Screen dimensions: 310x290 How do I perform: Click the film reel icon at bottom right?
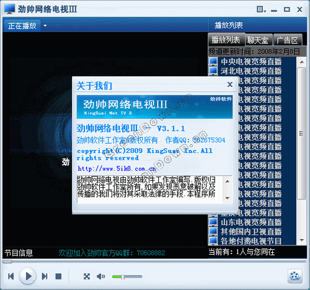tap(295, 276)
